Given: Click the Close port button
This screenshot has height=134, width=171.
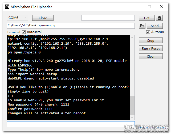Looking at the screenshot, I should tap(43, 18).
